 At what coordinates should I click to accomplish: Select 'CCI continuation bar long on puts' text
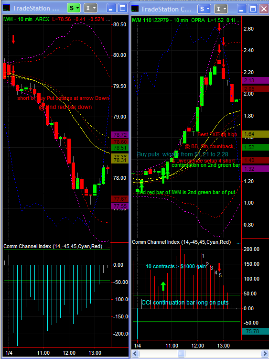[185, 303]
